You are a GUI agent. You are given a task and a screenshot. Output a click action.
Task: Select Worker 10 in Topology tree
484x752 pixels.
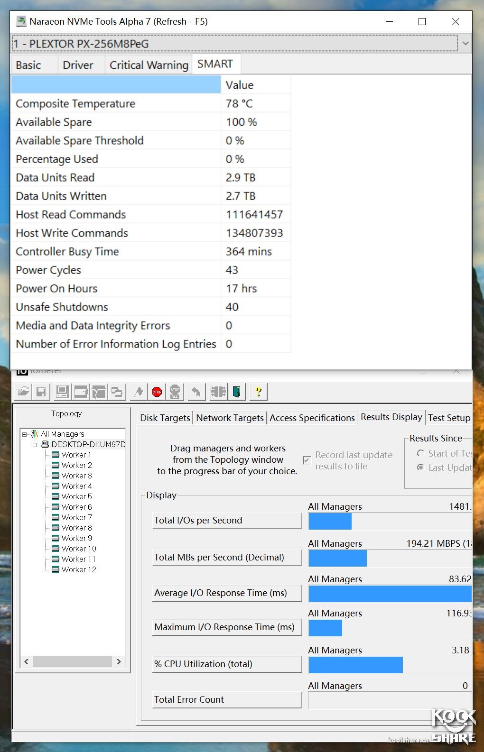tap(79, 549)
